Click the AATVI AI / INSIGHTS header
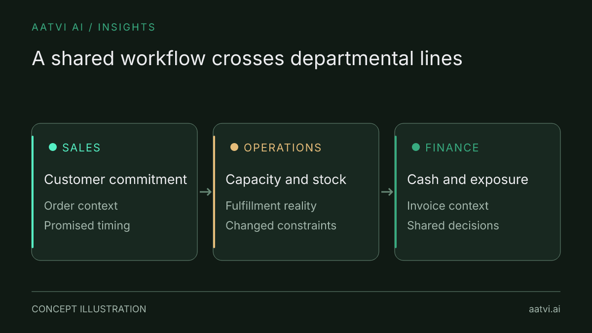Image resolution: width=592 pixels, height=333 pixels. coord(94,27)
